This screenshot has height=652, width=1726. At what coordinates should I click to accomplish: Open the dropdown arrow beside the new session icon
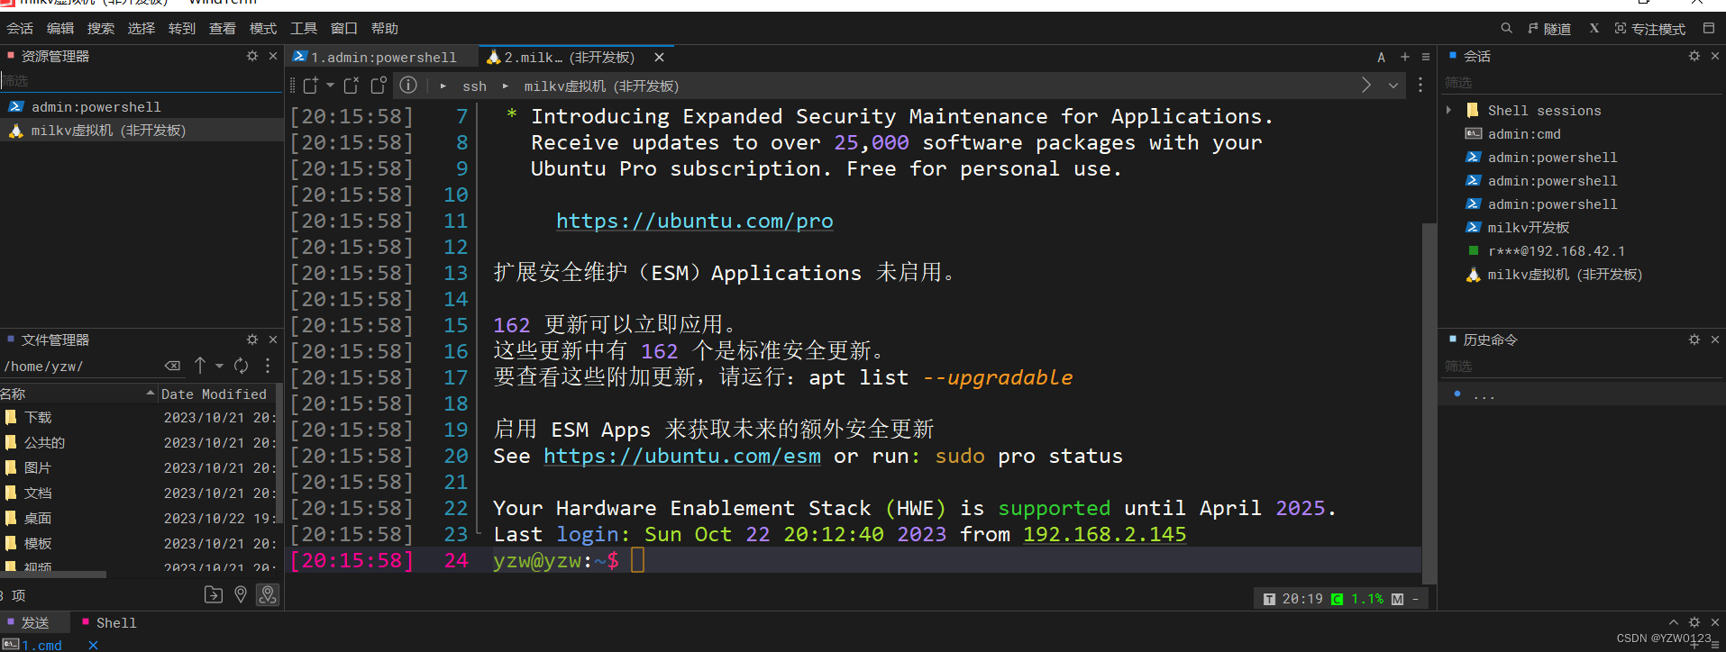(330, 86)
